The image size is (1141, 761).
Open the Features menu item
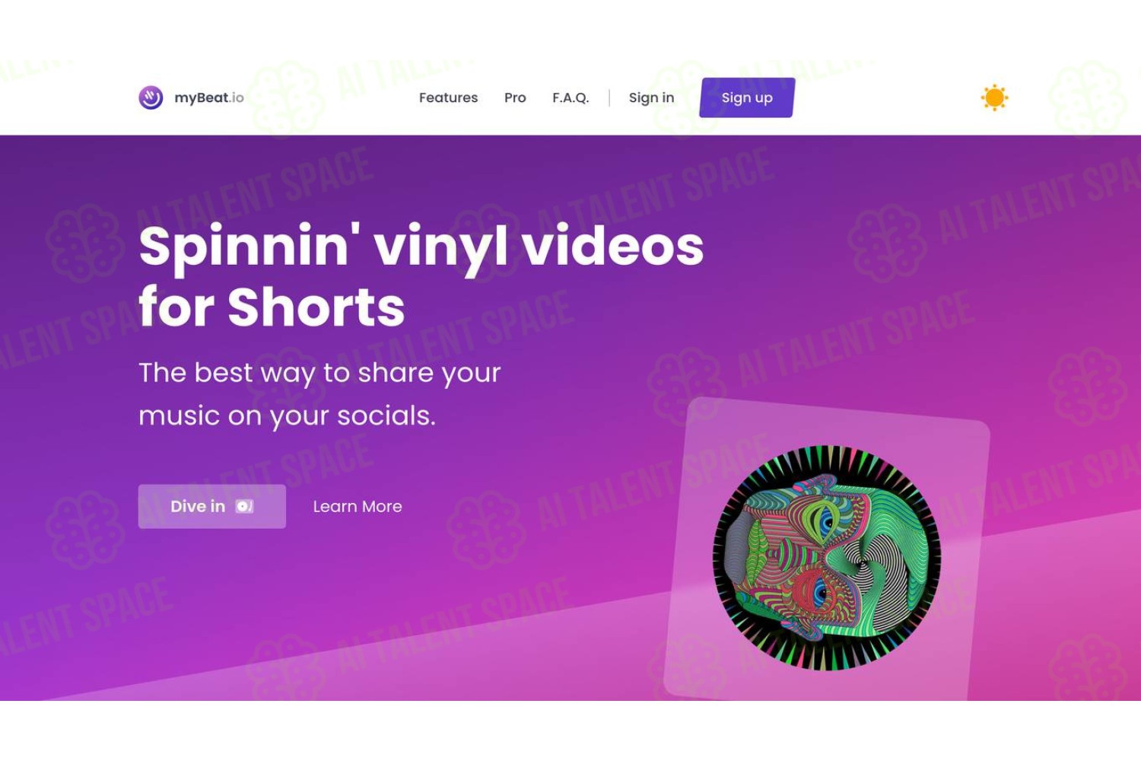(x=448, y=97)
